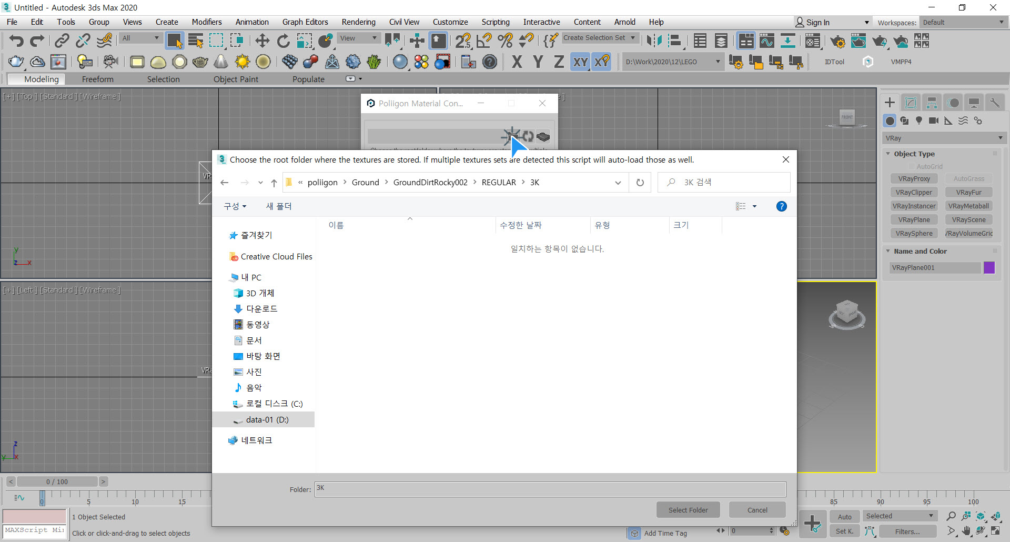
Task: Toggle Angle Snap in toolbar
Action: pos(484,41)
